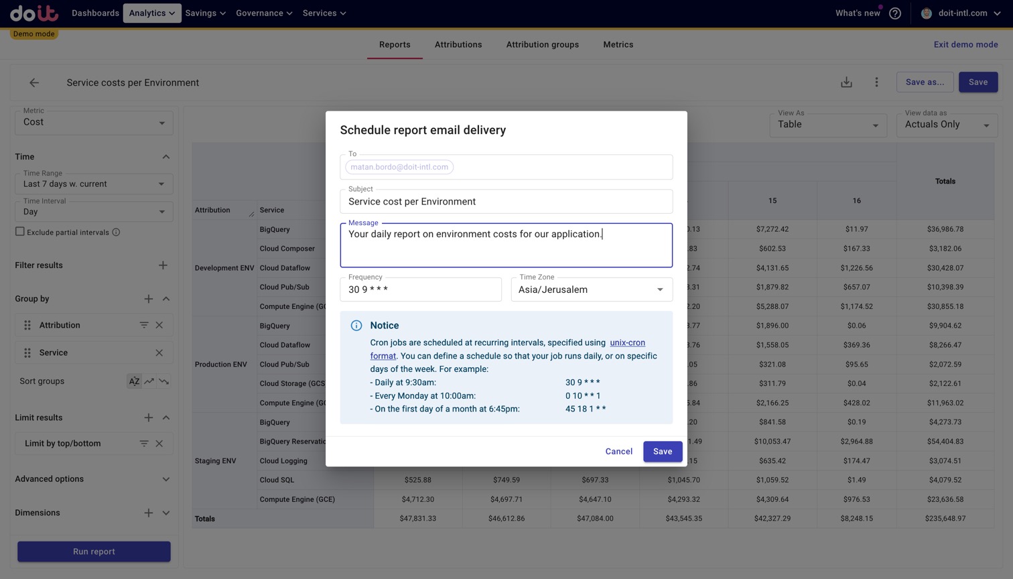Open the help question mark icon

pos(895,13)
